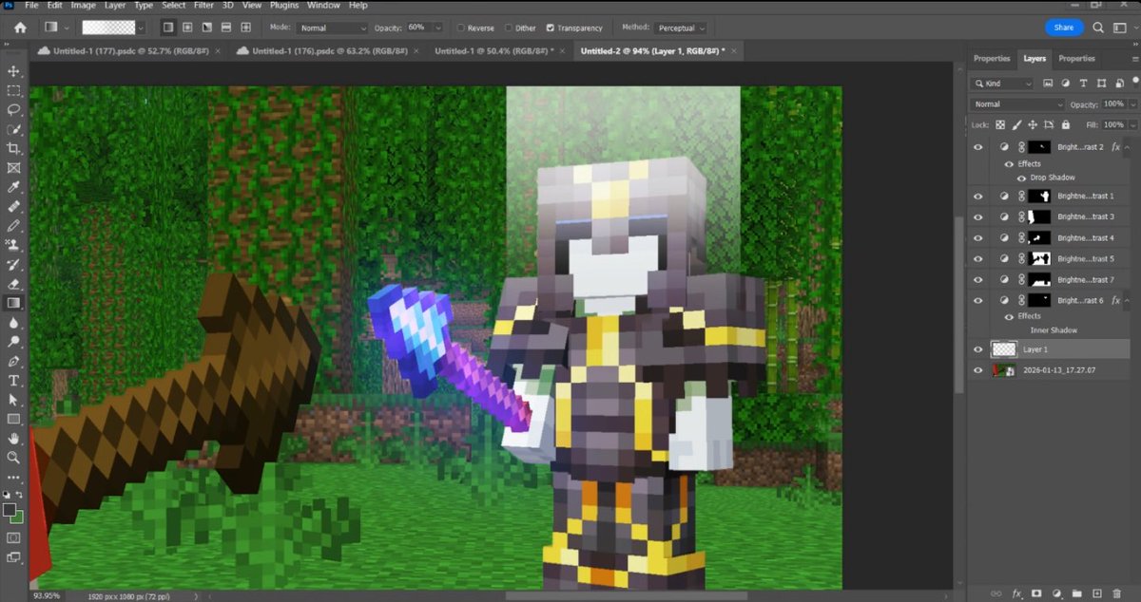Select the Spot Healing Brush tool

tap(13, 207)
